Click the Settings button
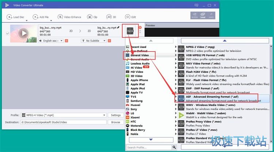Screen dimensions: 274x152 (116, 115)
